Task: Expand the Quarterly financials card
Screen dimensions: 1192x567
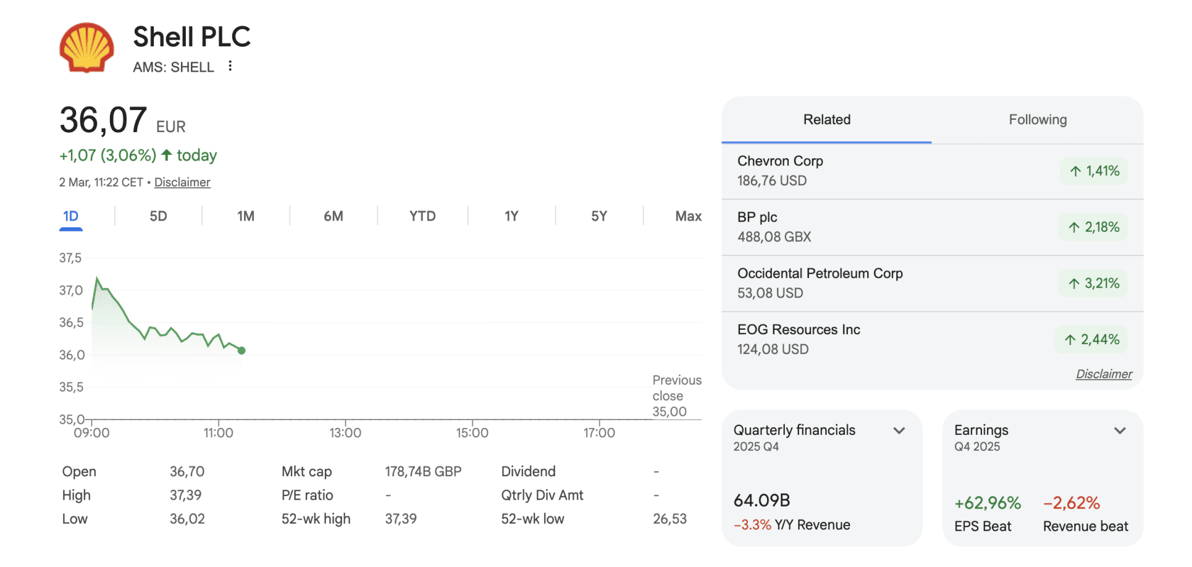Action: 899,430
